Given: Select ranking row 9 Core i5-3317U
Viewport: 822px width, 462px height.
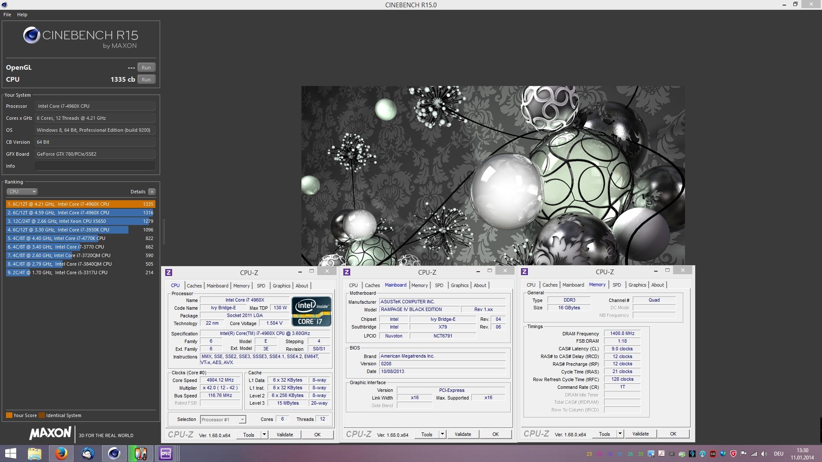Looking at the screenshot, I should click(x=80, y=272).
